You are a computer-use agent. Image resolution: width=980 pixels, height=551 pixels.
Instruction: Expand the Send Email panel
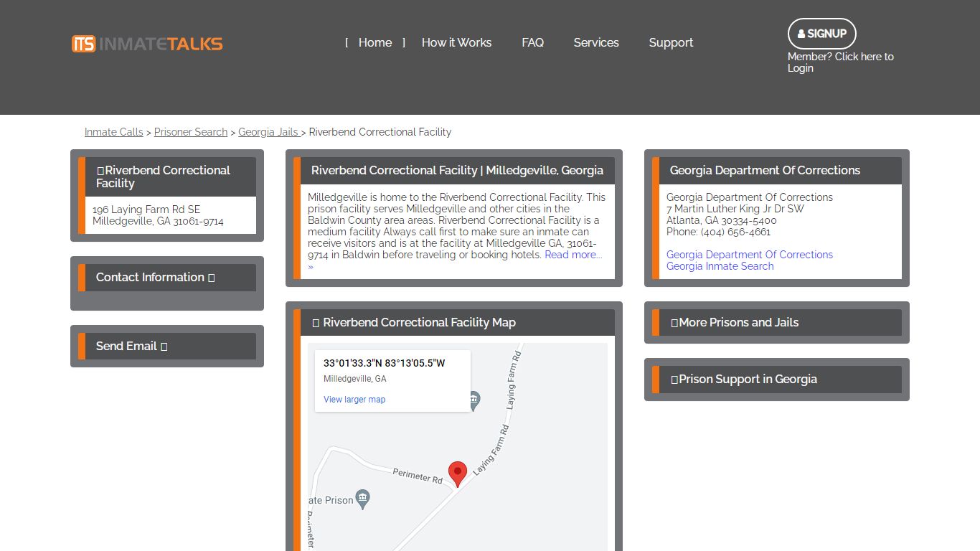(x=166, y=347)
